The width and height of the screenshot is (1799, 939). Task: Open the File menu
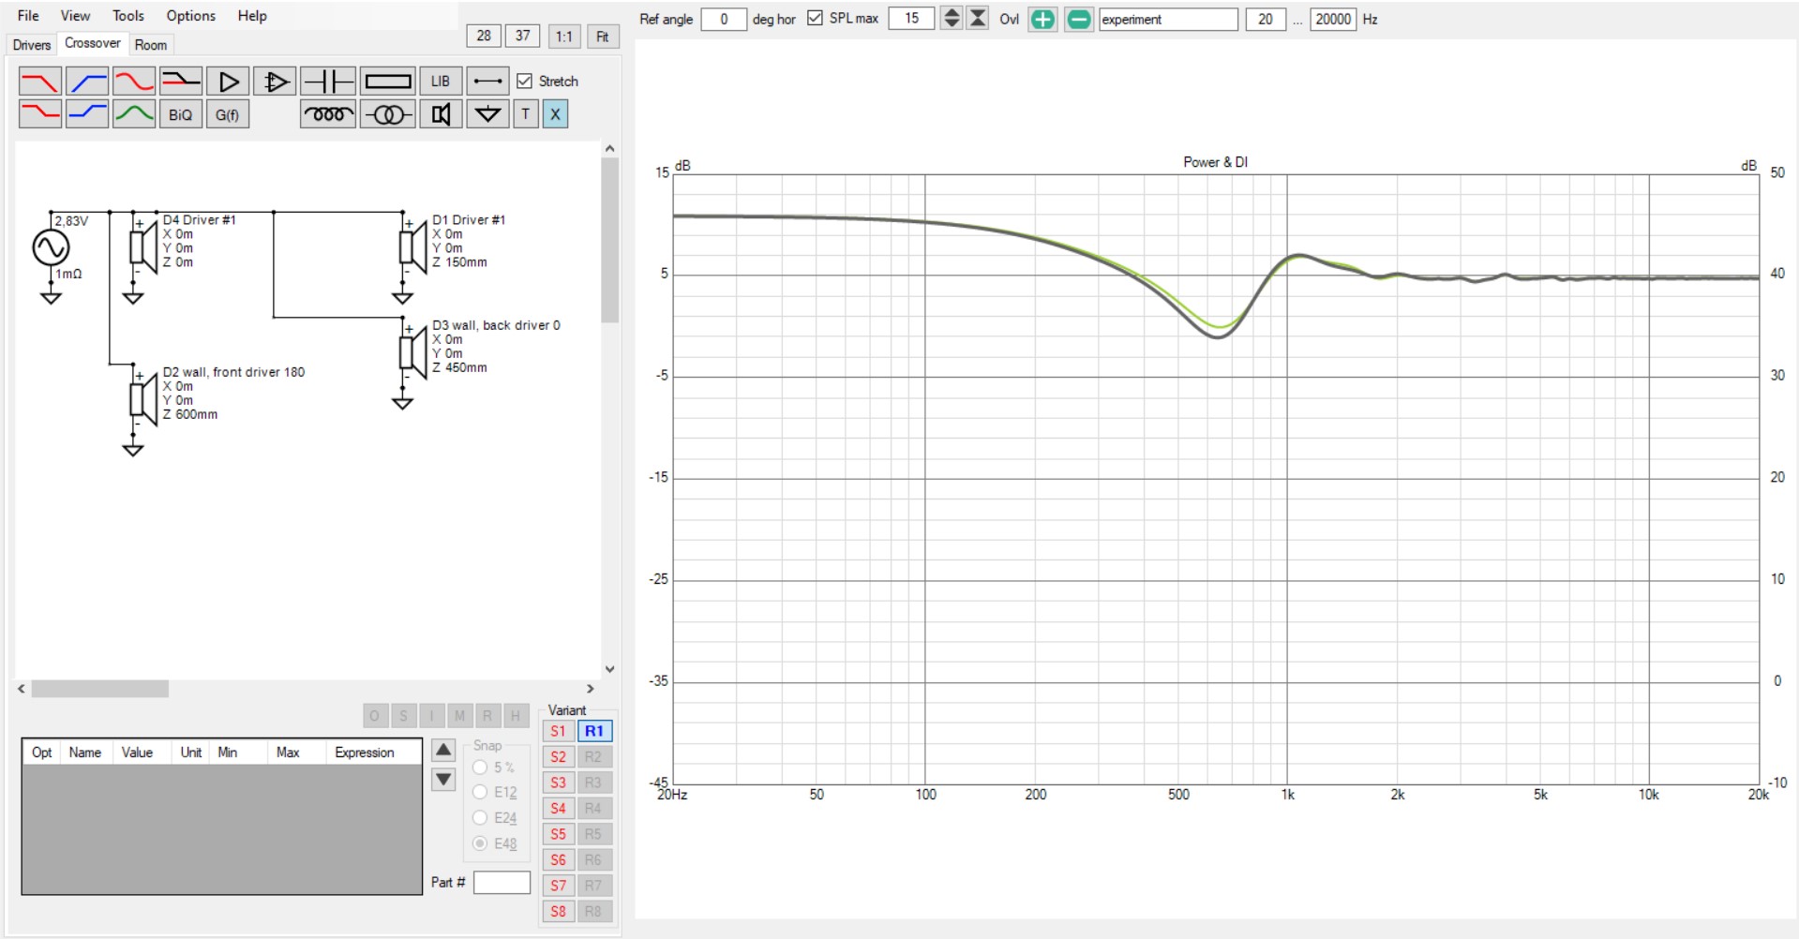(x=28, y=16)
